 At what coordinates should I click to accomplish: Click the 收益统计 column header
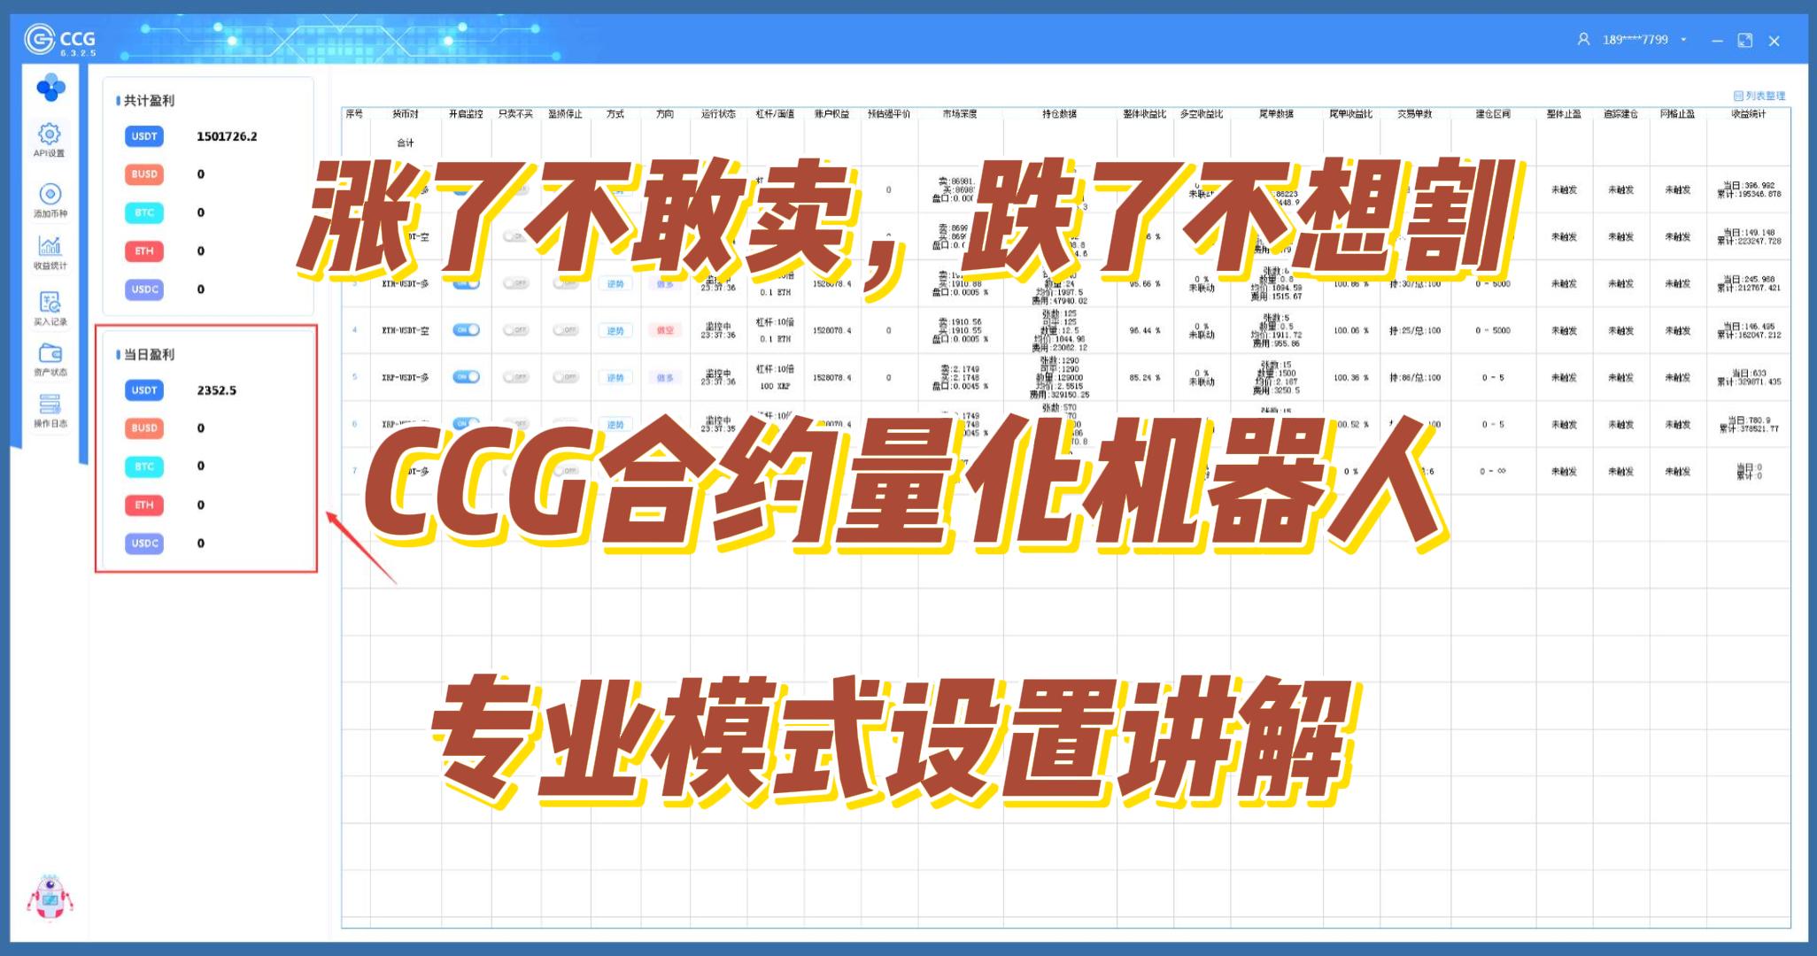tap(1749, 114)
